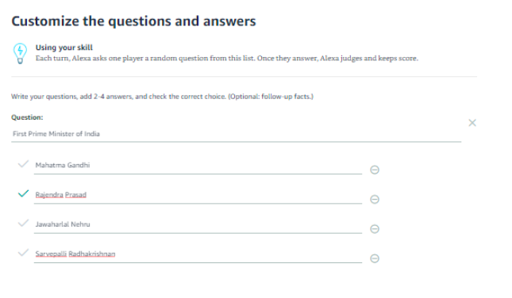This screenshot has height=298, width=512.
Task: Remove the Rajendra Prasad answer
Action: (x=375, y=199)
